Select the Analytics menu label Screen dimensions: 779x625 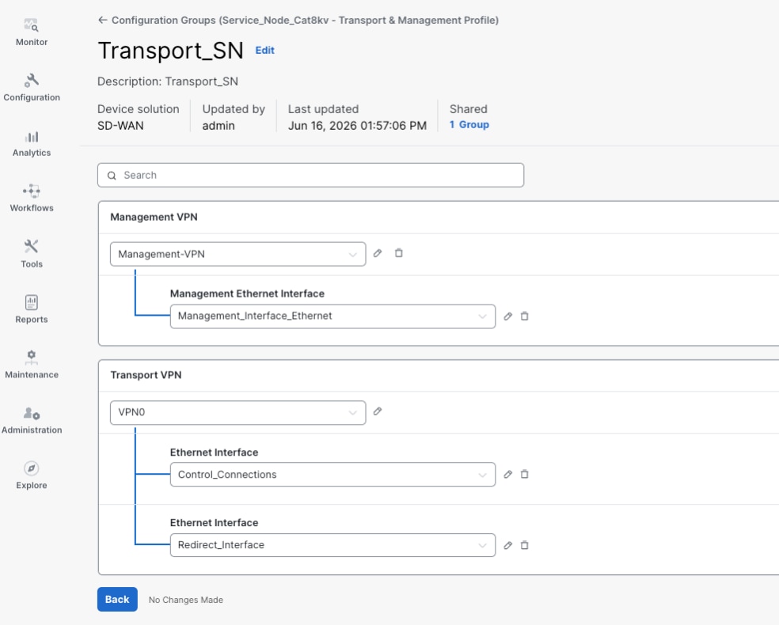coord(32,153)
